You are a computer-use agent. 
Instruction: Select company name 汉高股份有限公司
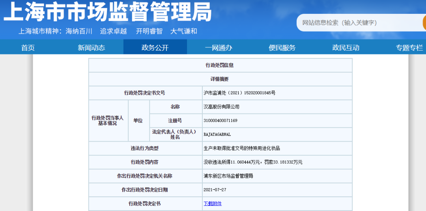point(221,107)
